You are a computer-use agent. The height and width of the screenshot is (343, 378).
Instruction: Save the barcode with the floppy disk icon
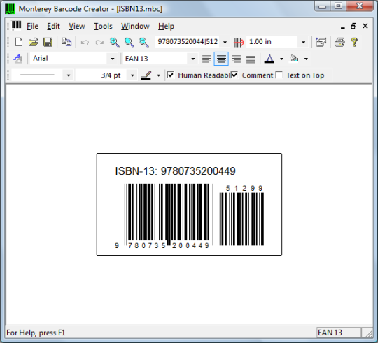click(48, 42)
